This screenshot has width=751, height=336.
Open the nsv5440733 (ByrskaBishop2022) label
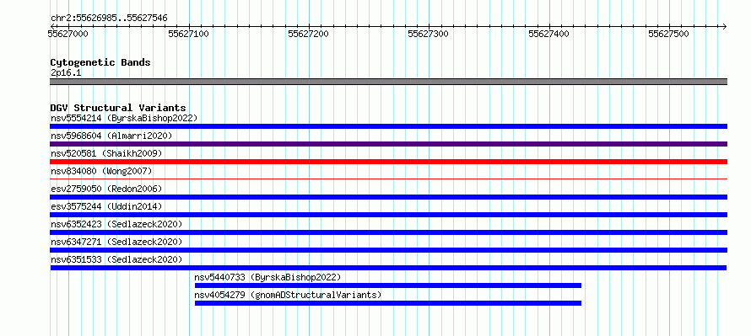(267, 277)
